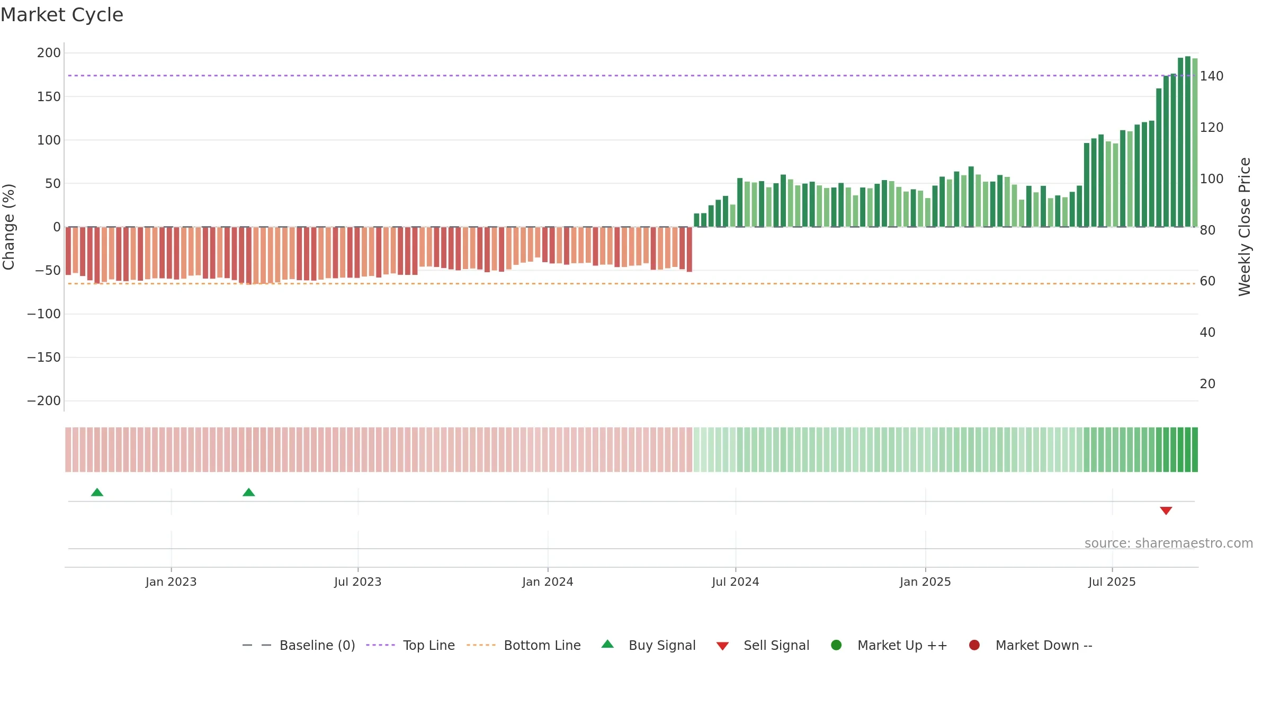
Task: Toggle the Baseline (0) legend entry
Action: (x=299, y=646)
